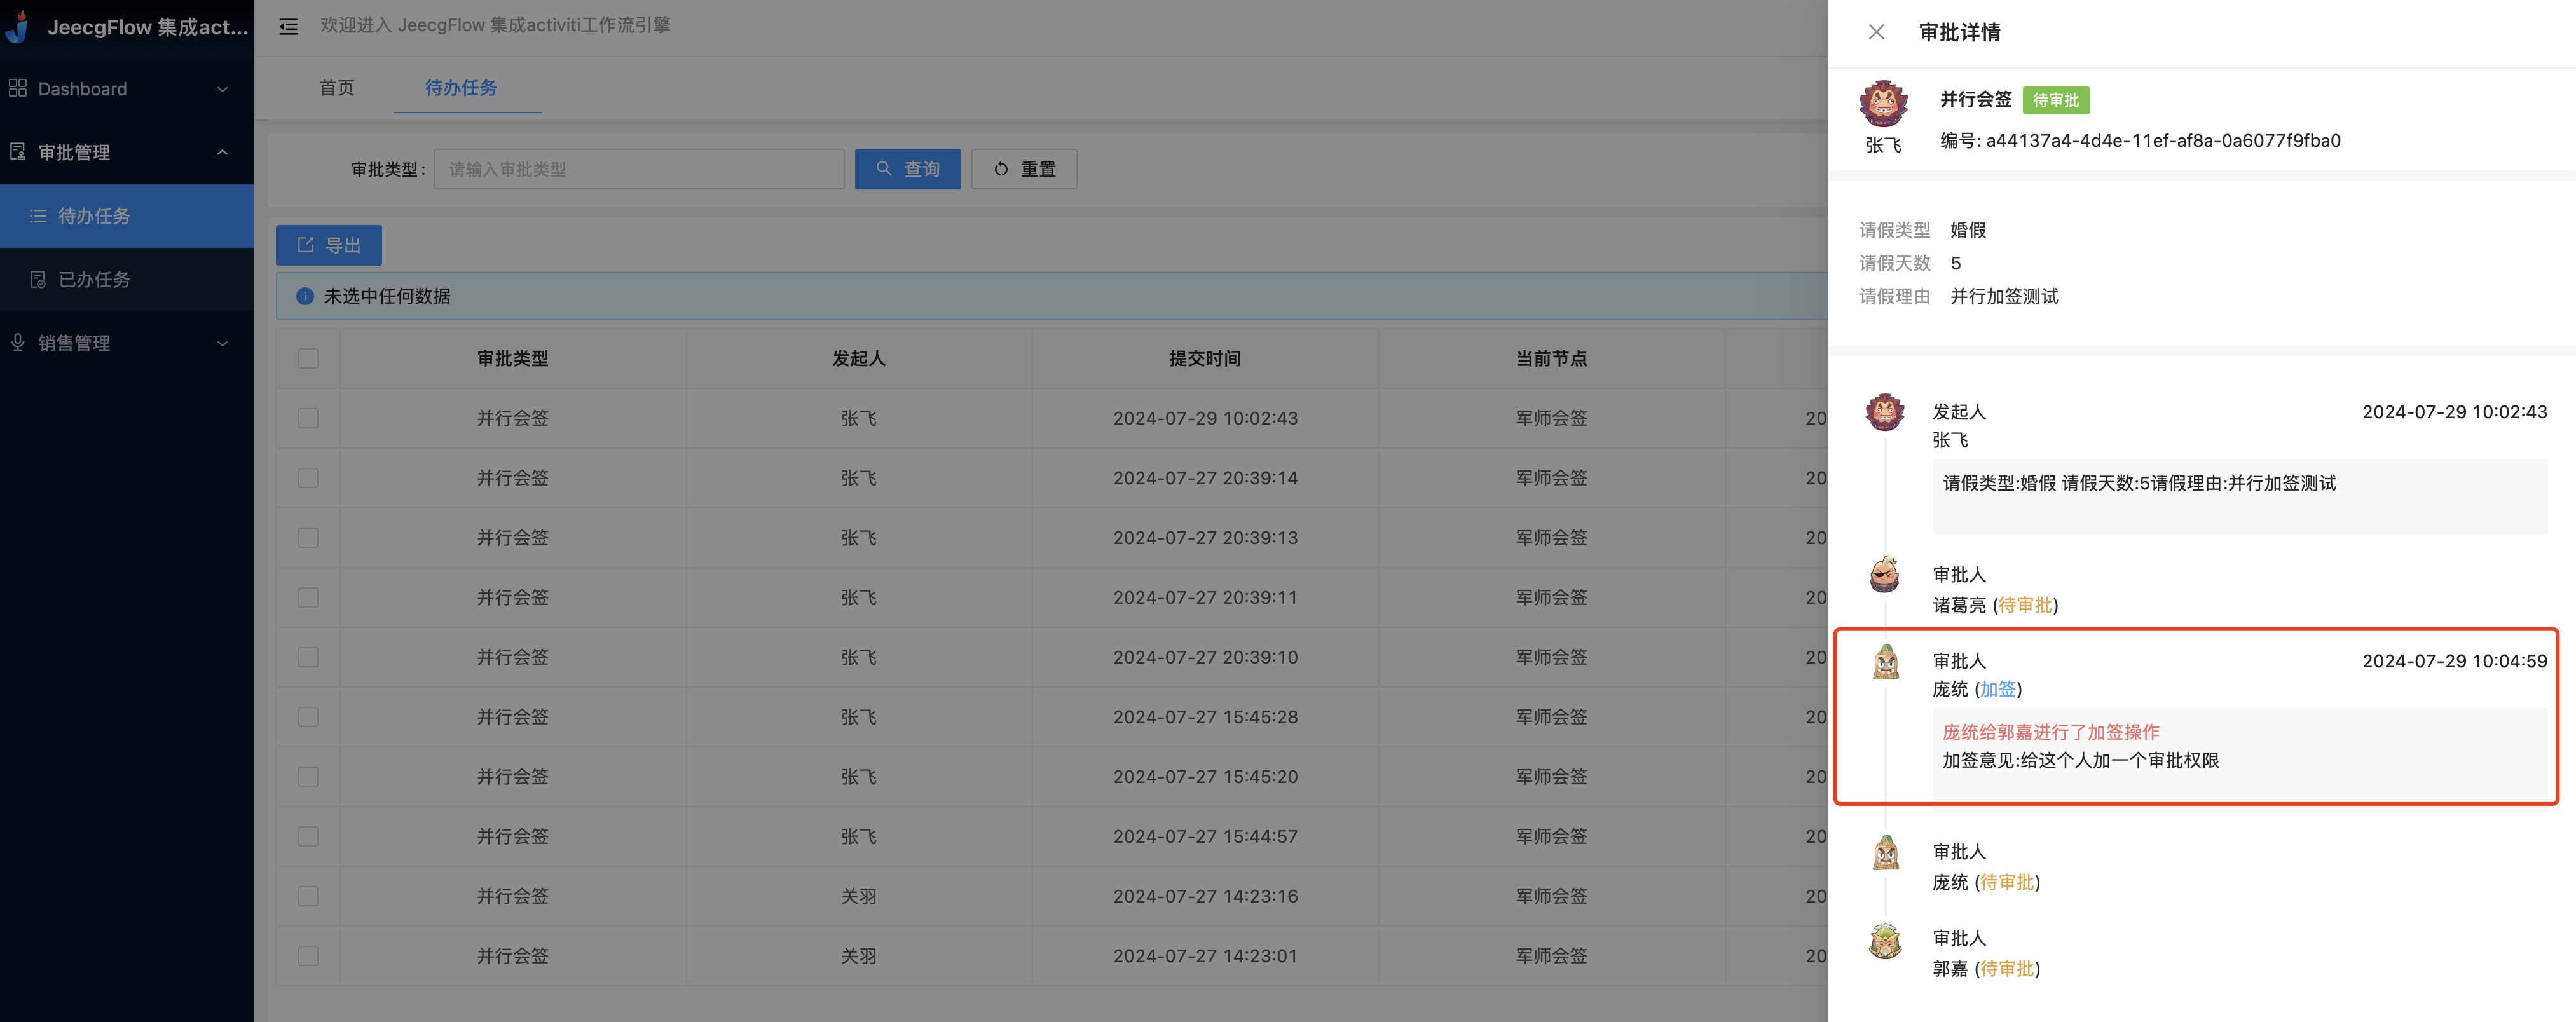Click the JeecgFlow logo icon
This screenshot has height=1022, width=2576.
(18, 27)
